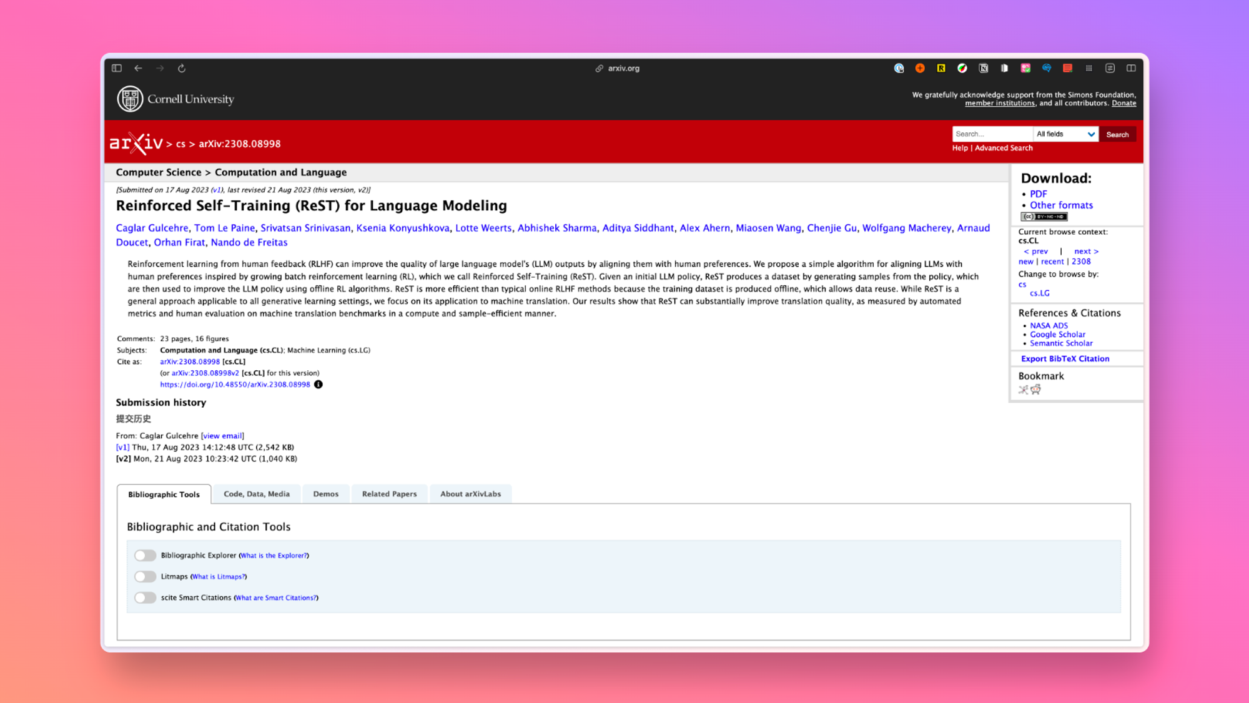Viewport: 1249px width, 703px height.
Task: Click into the Search input field
Action: 992,134
